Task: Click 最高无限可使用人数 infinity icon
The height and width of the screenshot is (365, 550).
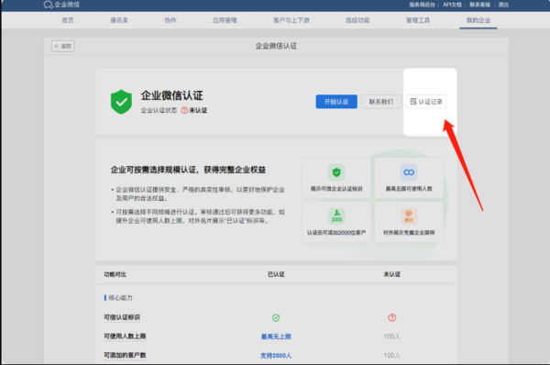Action: pyautogui.click(x=409, y=172)
